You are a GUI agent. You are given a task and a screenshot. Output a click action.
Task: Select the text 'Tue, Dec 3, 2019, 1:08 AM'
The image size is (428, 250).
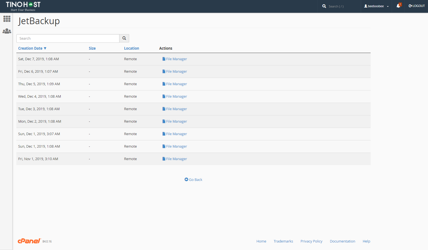point(39,109)
